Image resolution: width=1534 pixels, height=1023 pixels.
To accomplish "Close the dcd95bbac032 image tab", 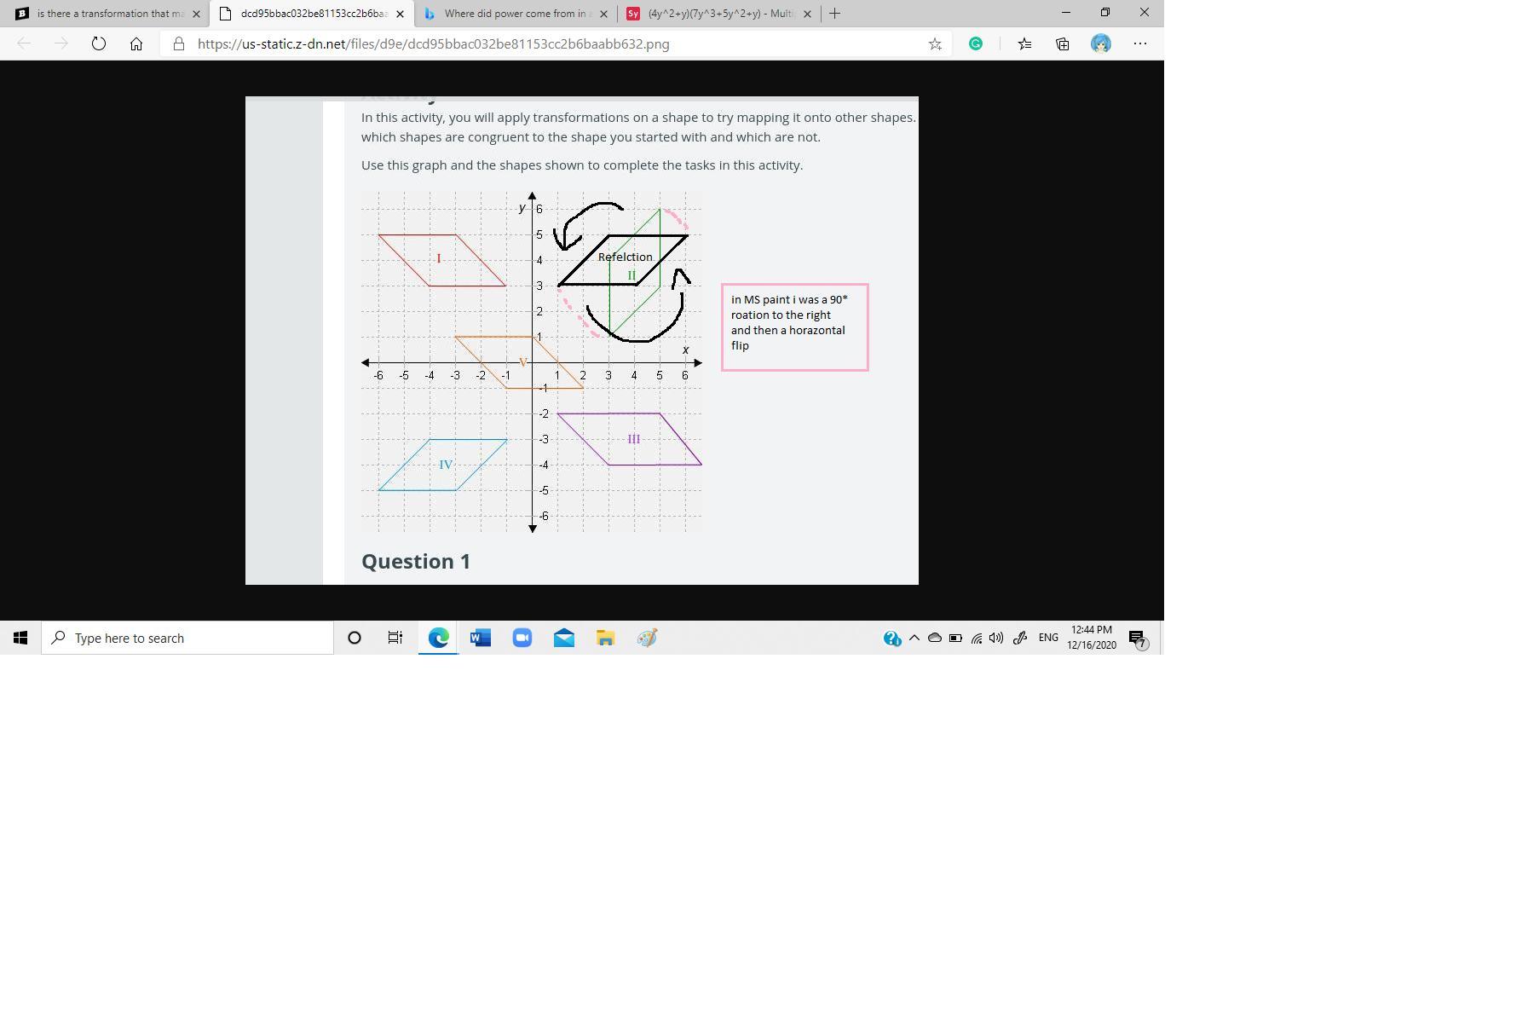I will [401, 14].
